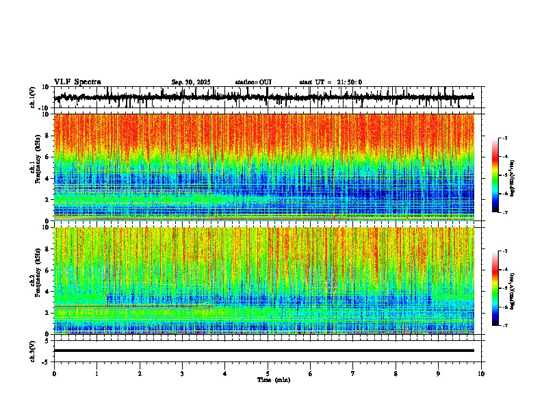The height and width of the screenshot is (419, 542).
Task: Select the date text "Sep. 30, 2025"
Action: pyautogui.click(x=191, y=82)
